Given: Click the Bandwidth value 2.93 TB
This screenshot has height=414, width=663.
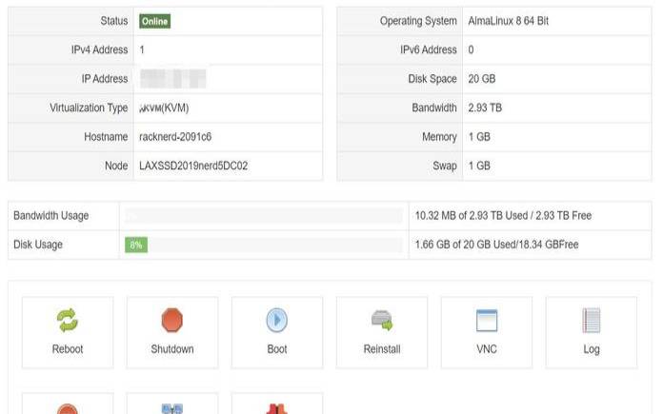Looking at the screenshot, I should 485,108.
